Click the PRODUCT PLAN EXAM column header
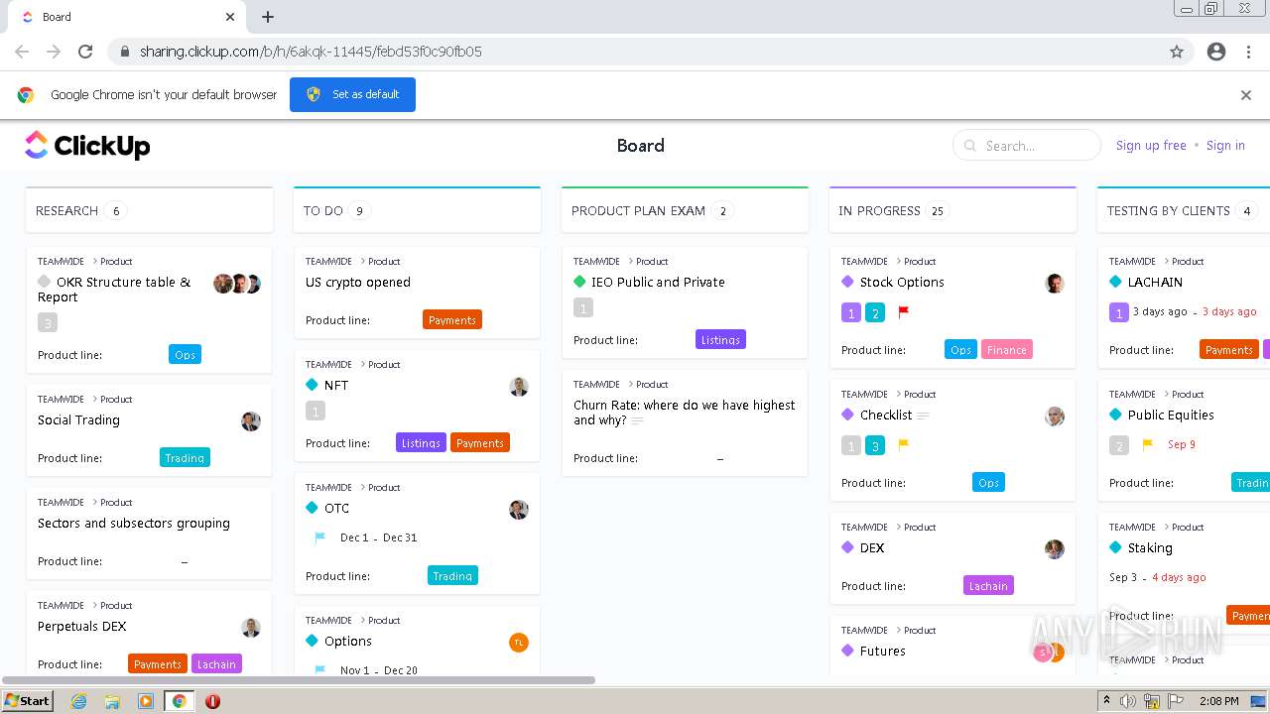This screenshot has height=714, width=1270. [685, 210]
